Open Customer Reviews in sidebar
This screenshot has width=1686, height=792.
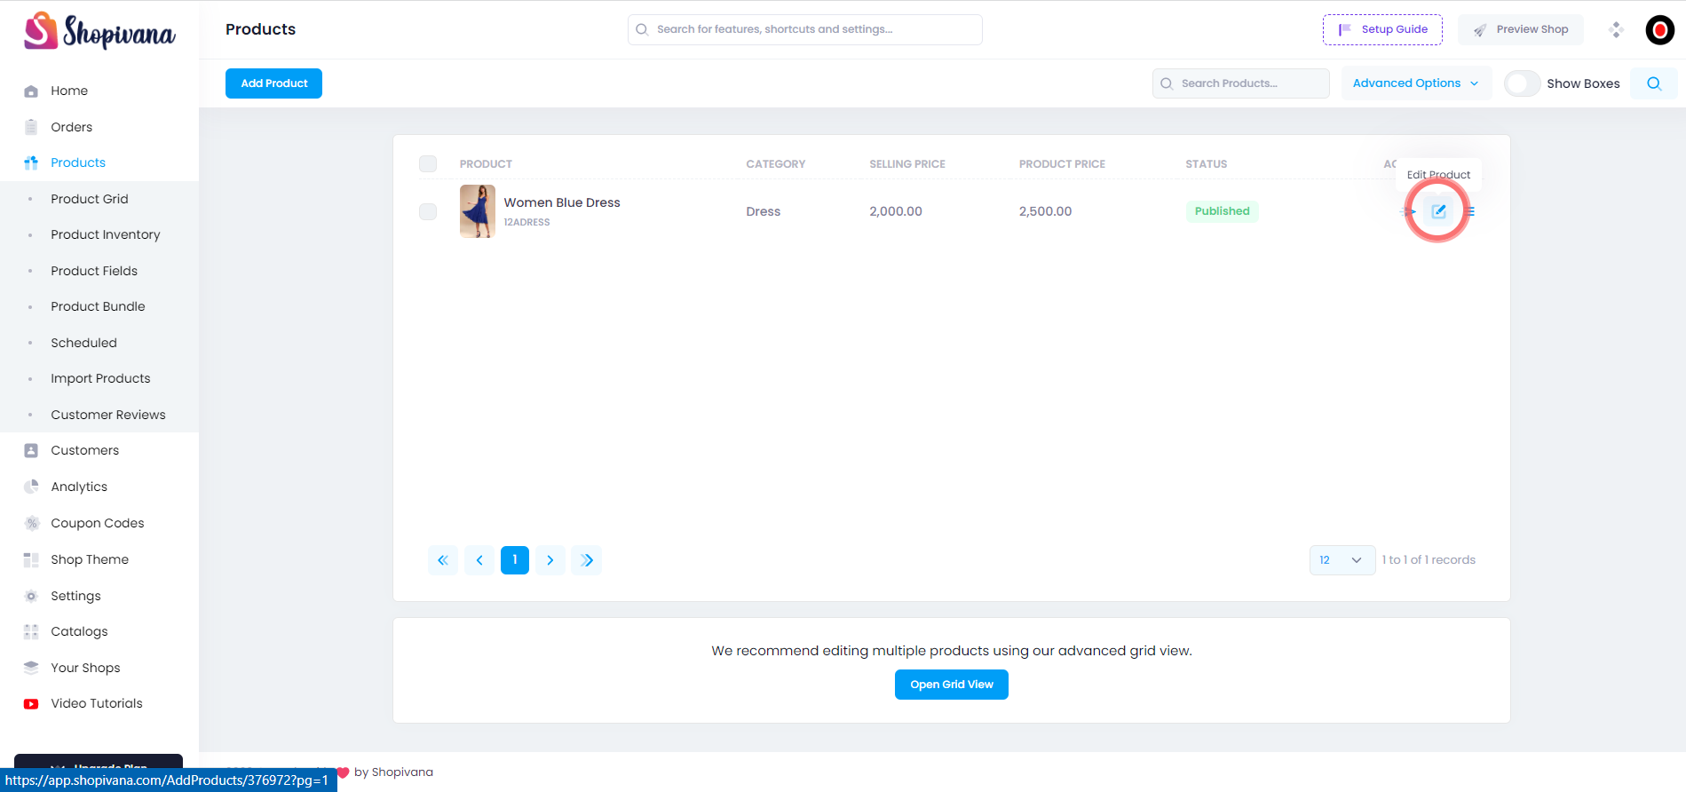pos(108,415)
